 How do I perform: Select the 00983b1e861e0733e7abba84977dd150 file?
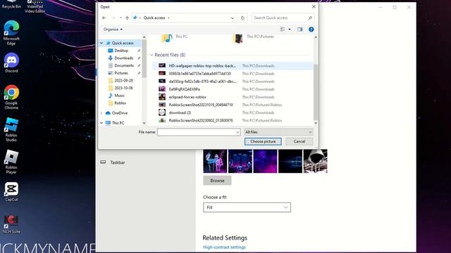click(x=233, y=74)
